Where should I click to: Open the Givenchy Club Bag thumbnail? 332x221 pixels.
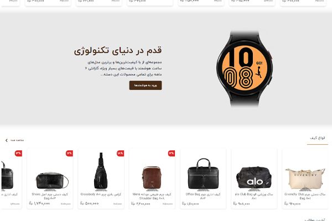tap(305, 179)
